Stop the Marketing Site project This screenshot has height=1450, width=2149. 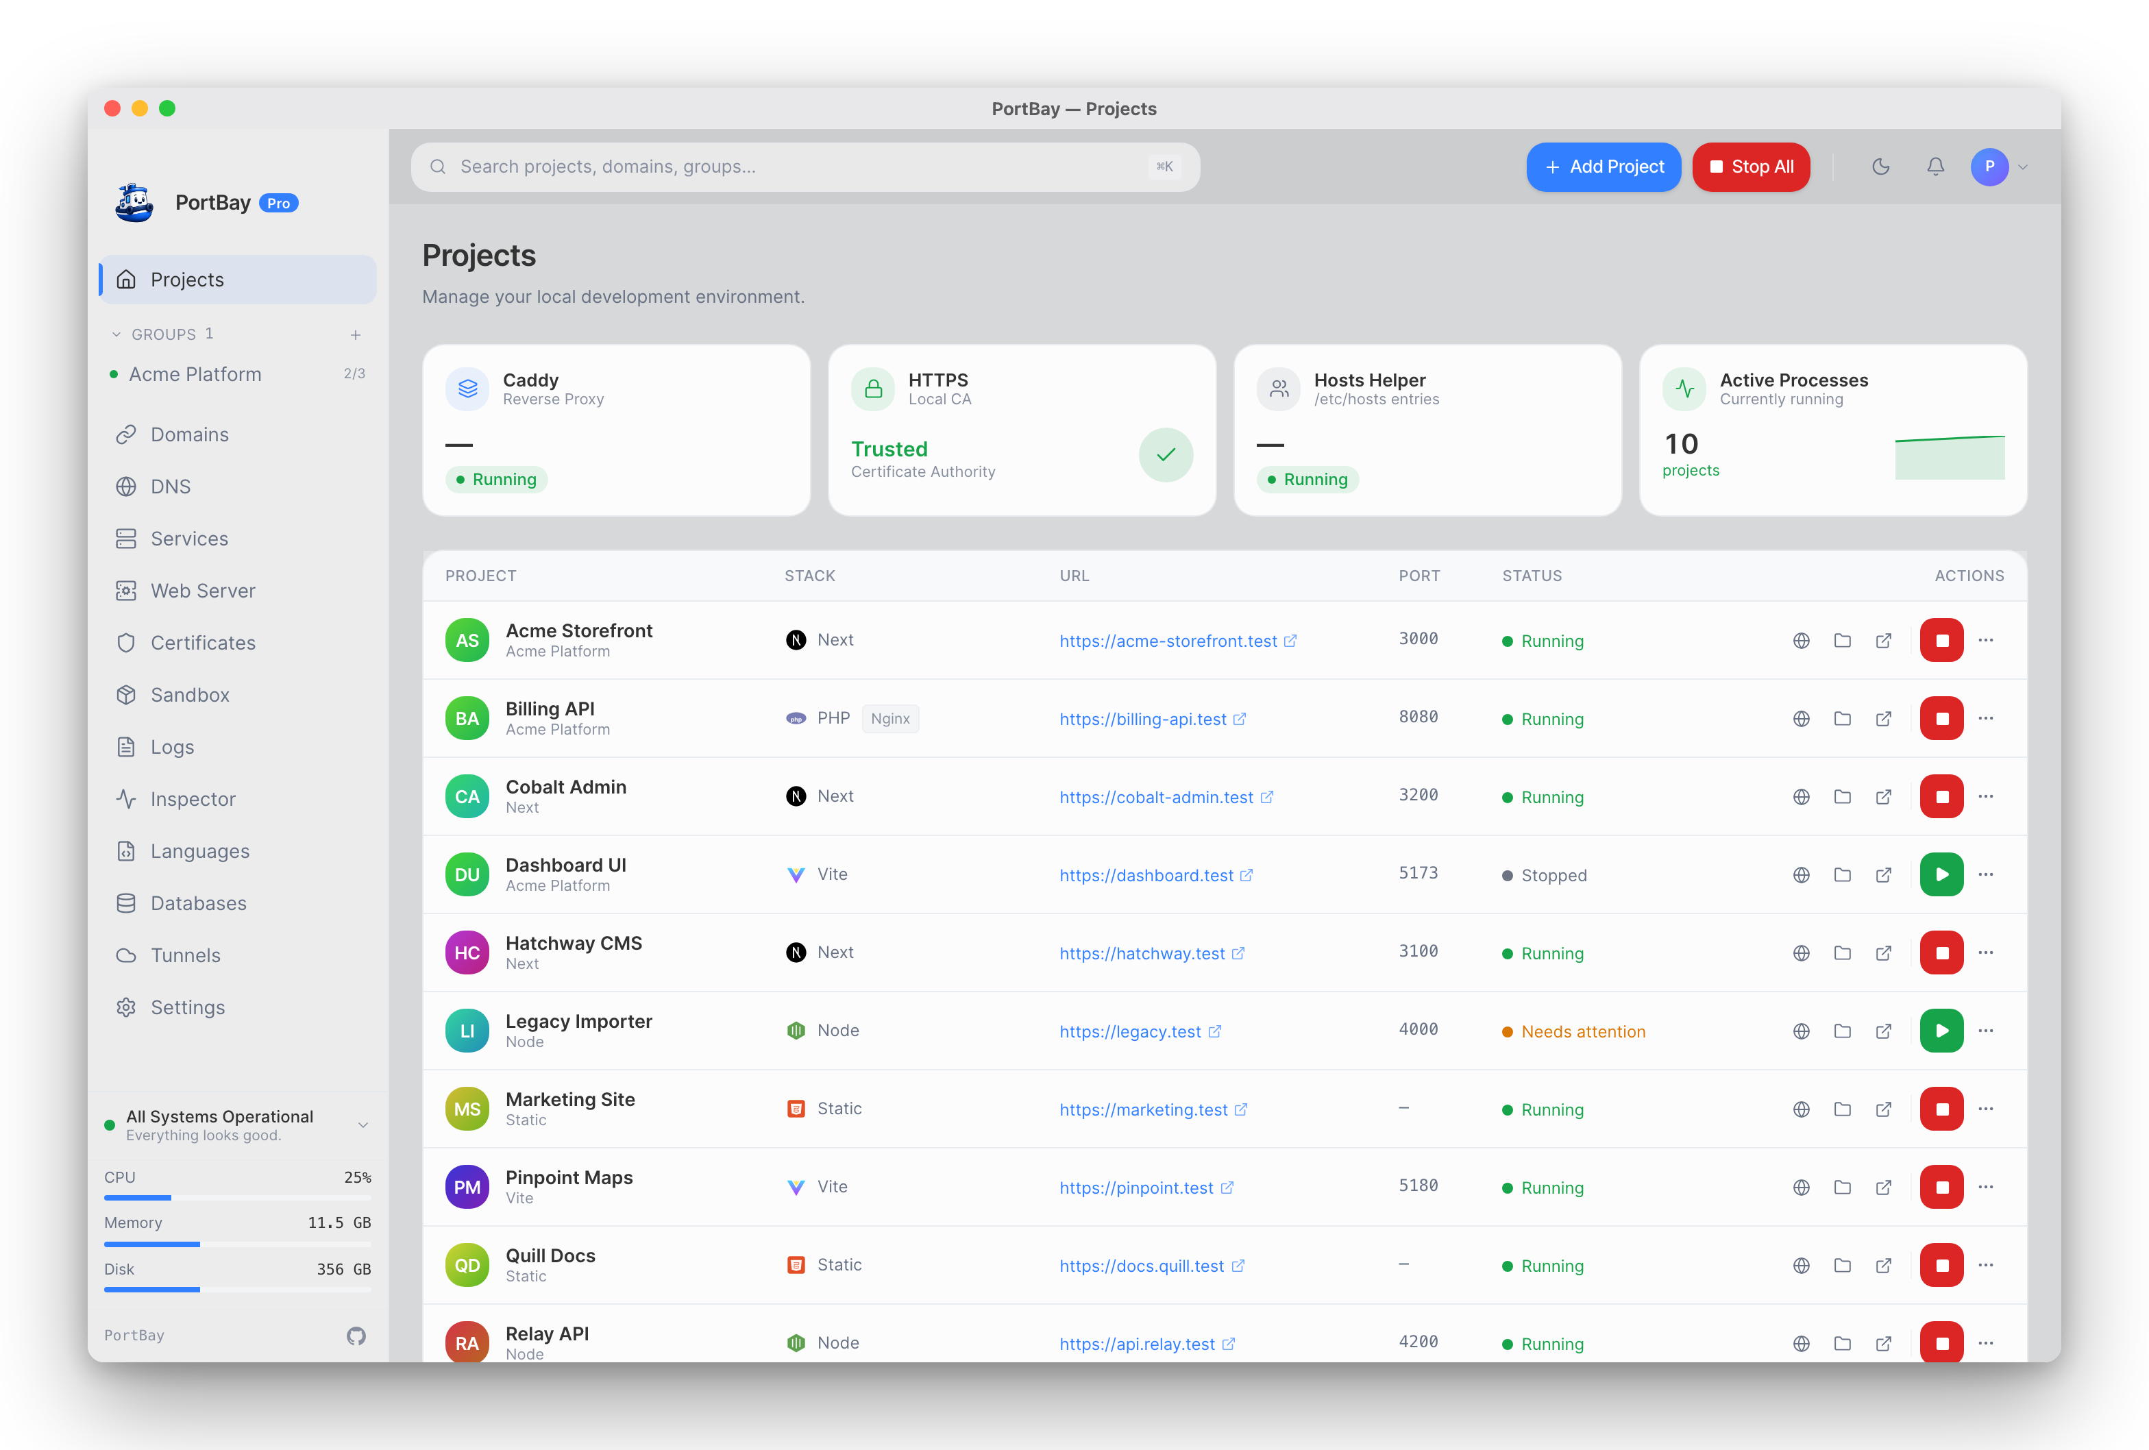tap(1942, 1109)
